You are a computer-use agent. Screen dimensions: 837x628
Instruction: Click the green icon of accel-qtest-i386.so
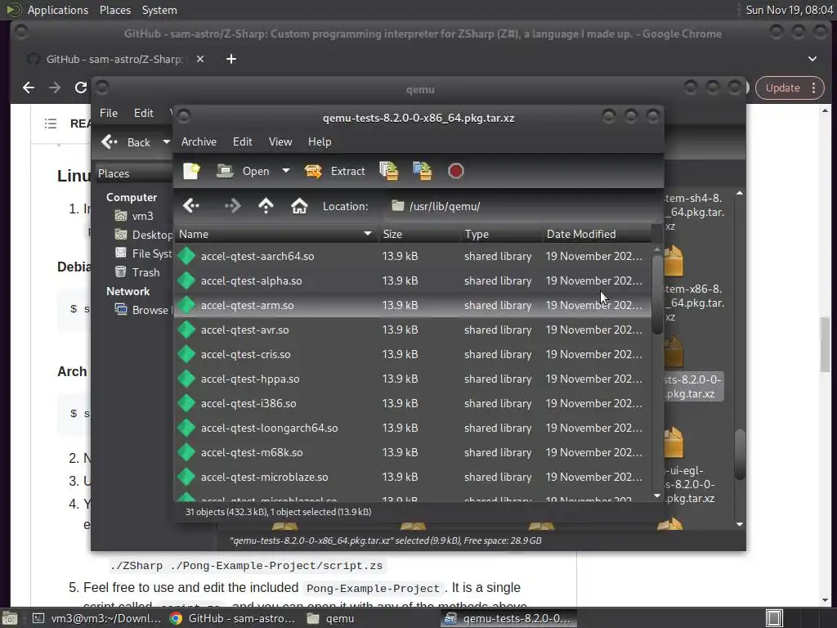click(186, 404)
